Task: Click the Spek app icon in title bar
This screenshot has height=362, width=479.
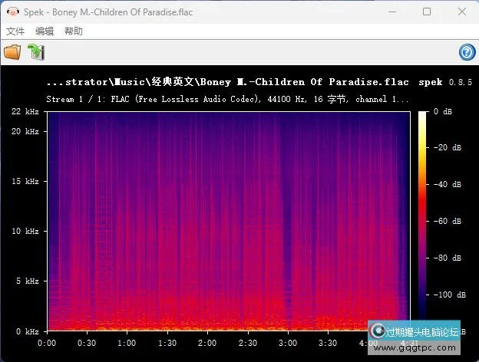Action: coord(12,12)
